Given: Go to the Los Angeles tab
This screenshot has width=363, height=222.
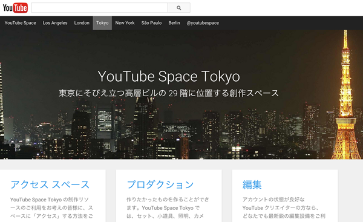Looking at the screenshot, I should click(55, 23).
